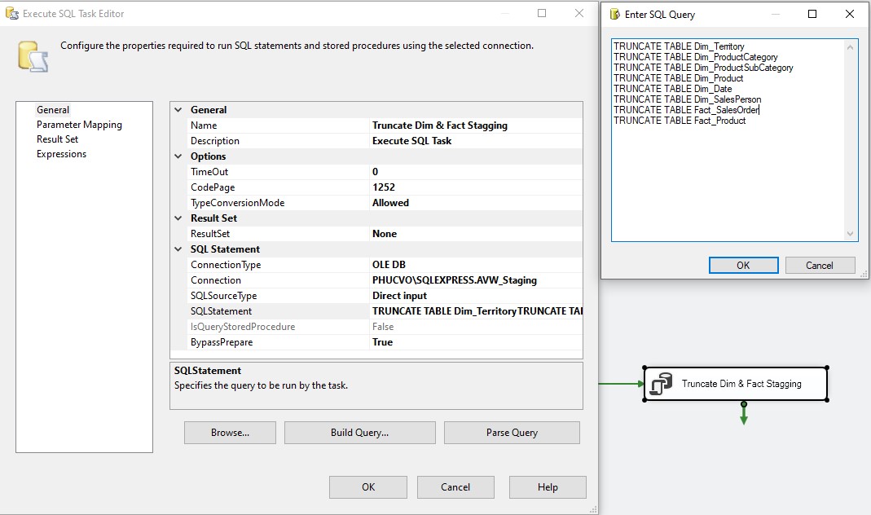
Task: Collapse the Result Set property group
Action: tap(178, 218)
